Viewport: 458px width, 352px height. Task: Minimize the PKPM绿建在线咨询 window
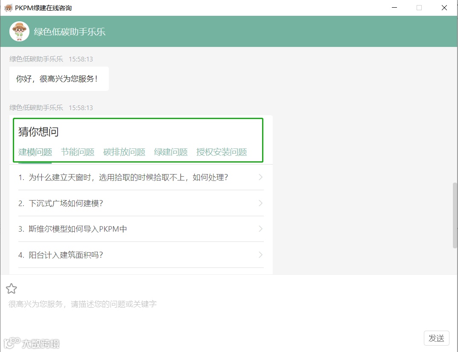tap(394, 8)
